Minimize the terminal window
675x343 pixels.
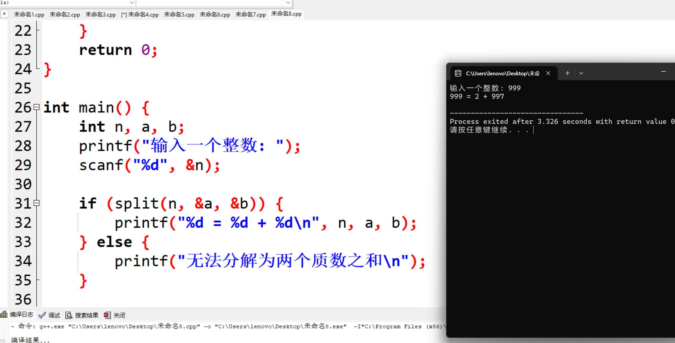tap(663, 72)
